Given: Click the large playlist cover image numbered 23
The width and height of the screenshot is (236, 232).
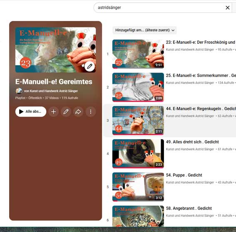Looking at the screenshot, I should pos(55,50).
